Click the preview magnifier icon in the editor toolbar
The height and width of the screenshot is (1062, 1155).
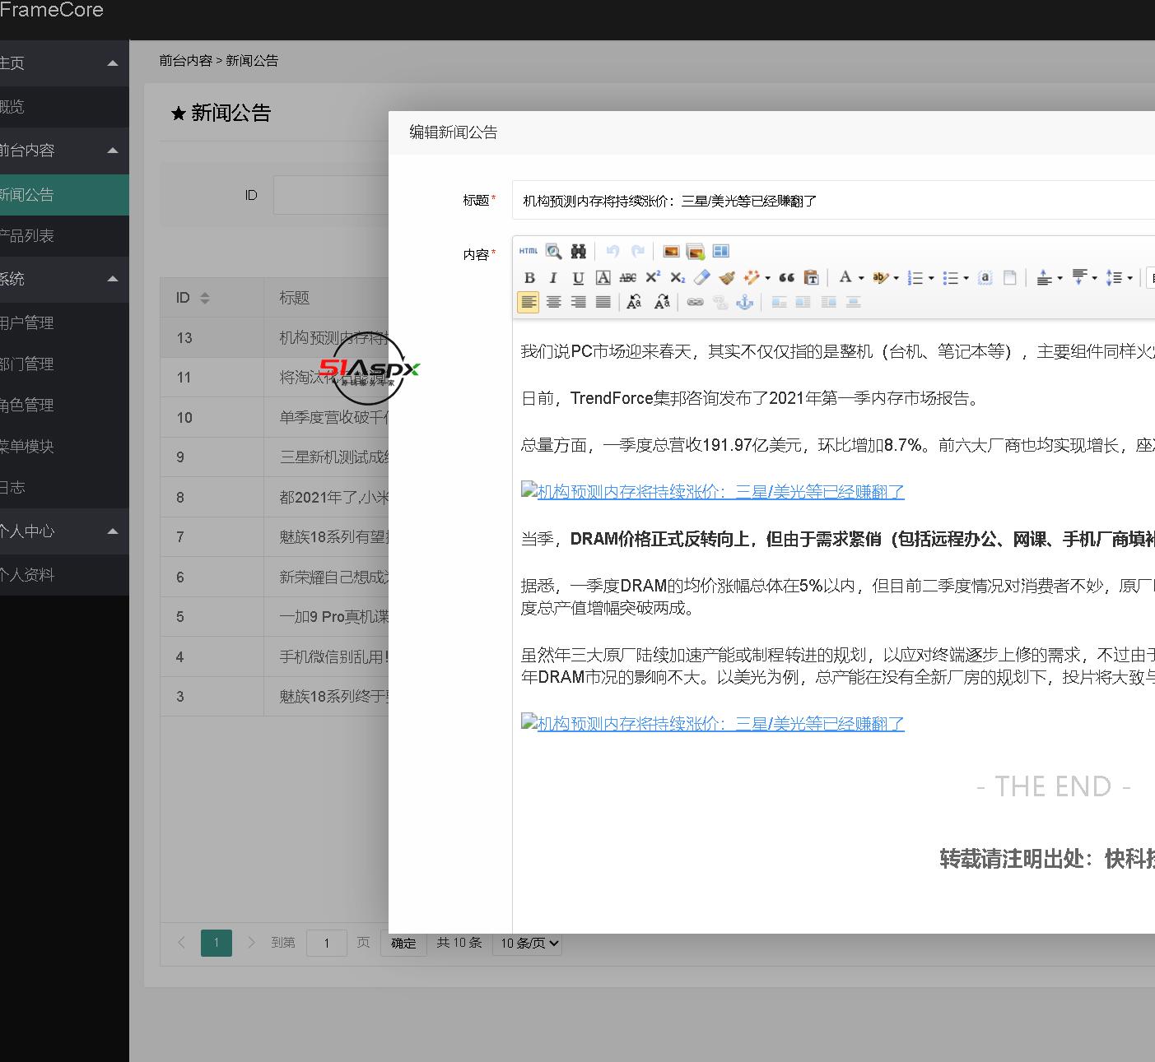[x=553, y=251]
